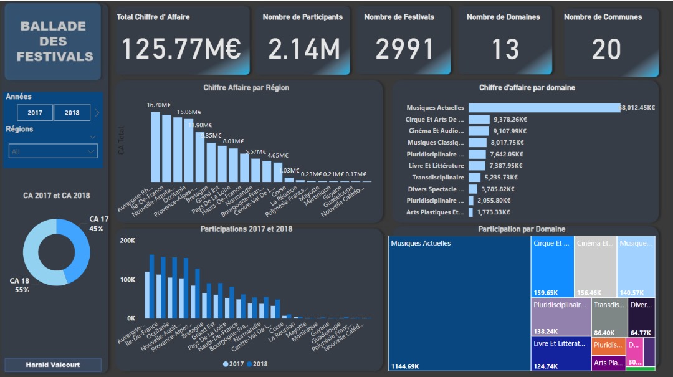The height and width of the screenshot is (377, 673).
Task: Click the right arrow next to years
Action: [97, 113]
